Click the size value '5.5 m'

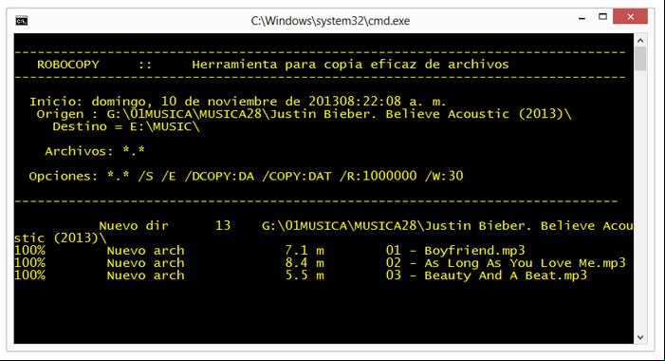pos(305,275)
